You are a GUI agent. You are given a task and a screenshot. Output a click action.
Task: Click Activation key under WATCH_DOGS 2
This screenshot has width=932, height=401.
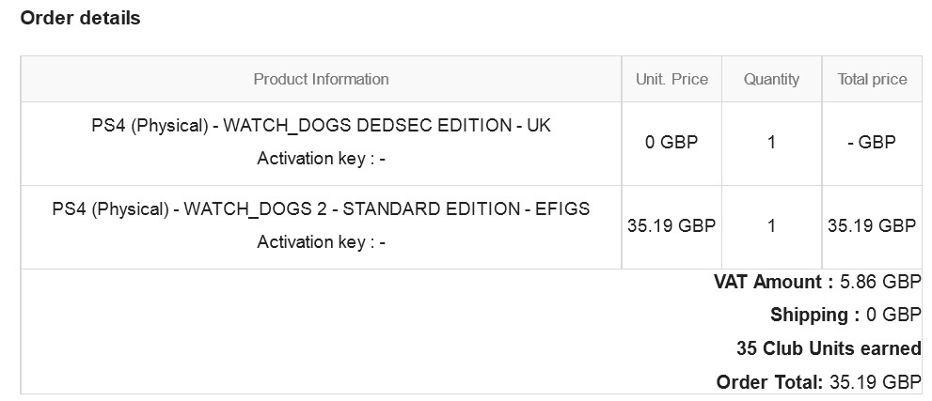[321, 242]
